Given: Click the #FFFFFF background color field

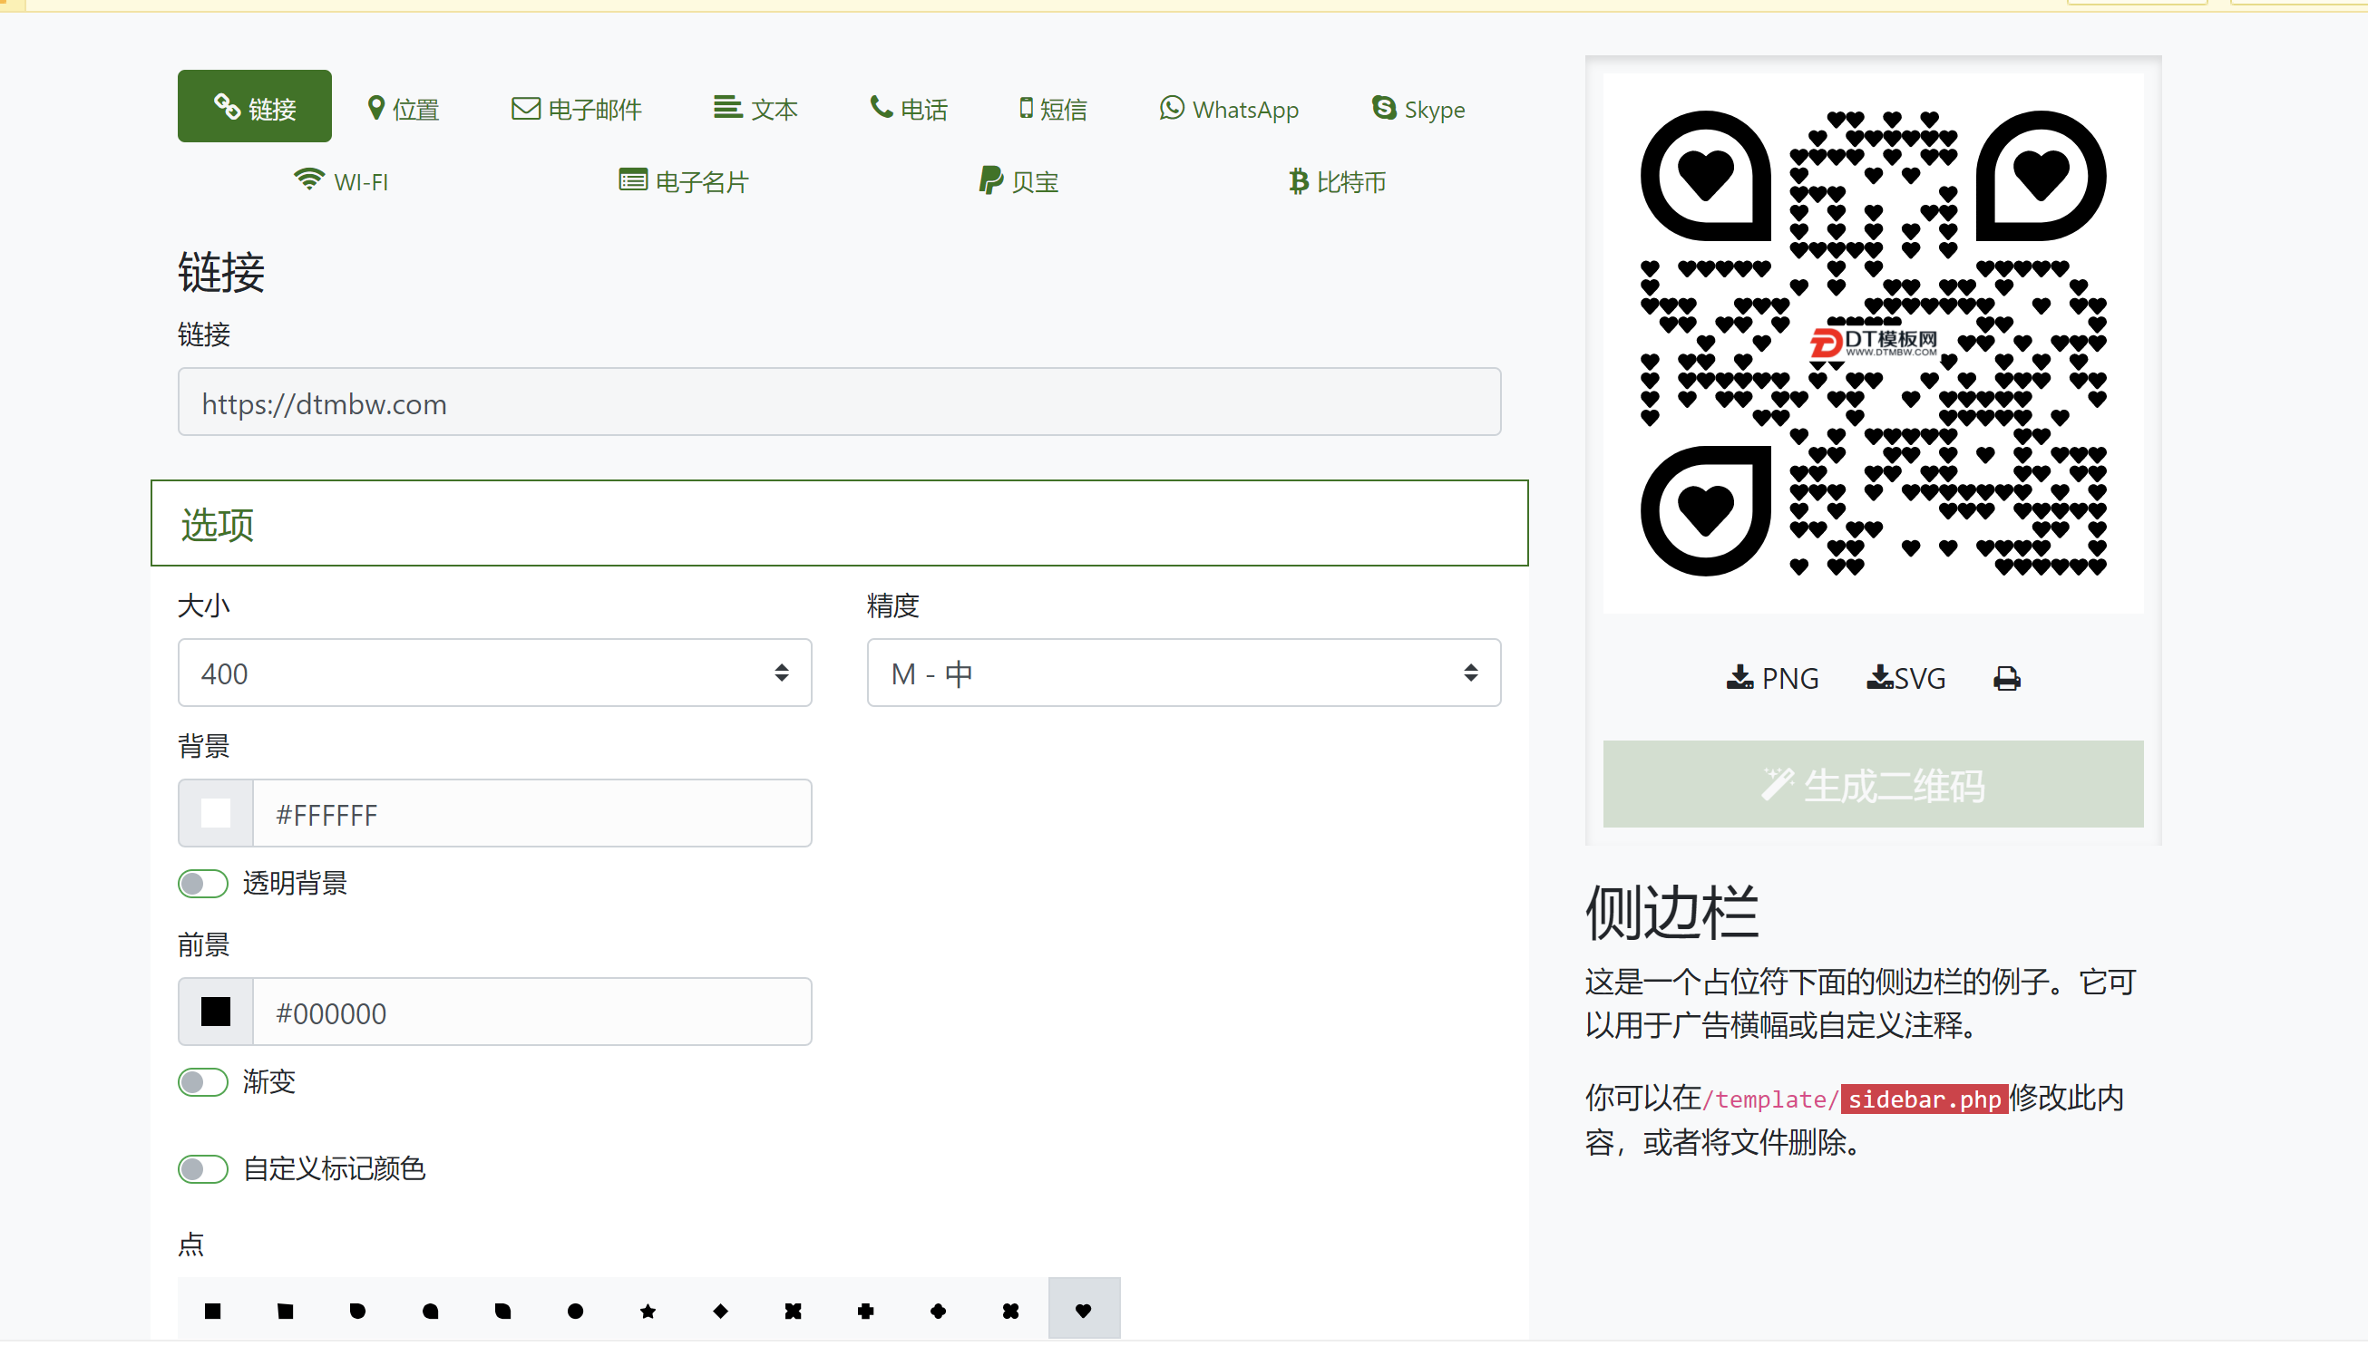Looking at the screenshot, I should pos(532,814).
